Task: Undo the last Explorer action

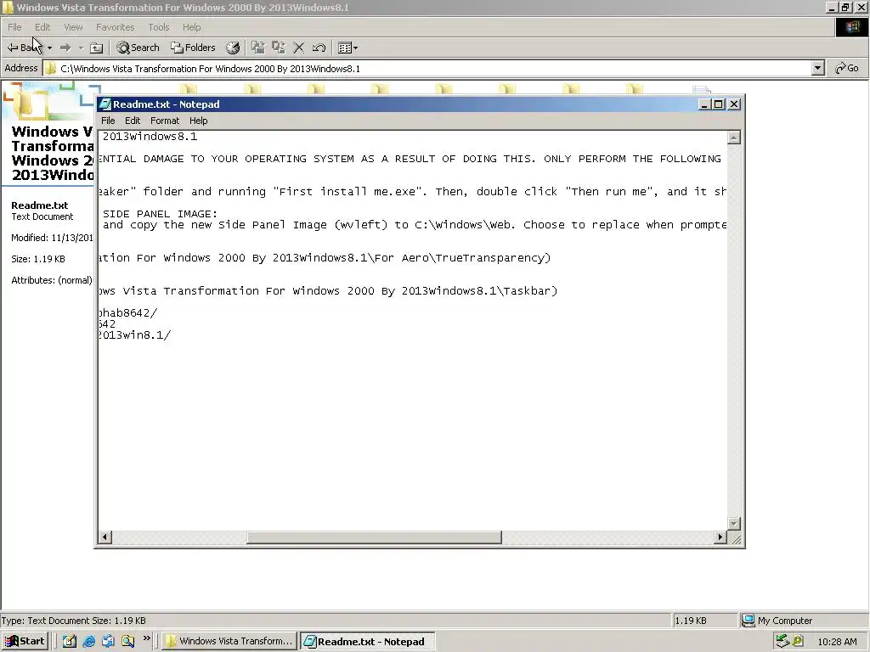Action: 319,48
